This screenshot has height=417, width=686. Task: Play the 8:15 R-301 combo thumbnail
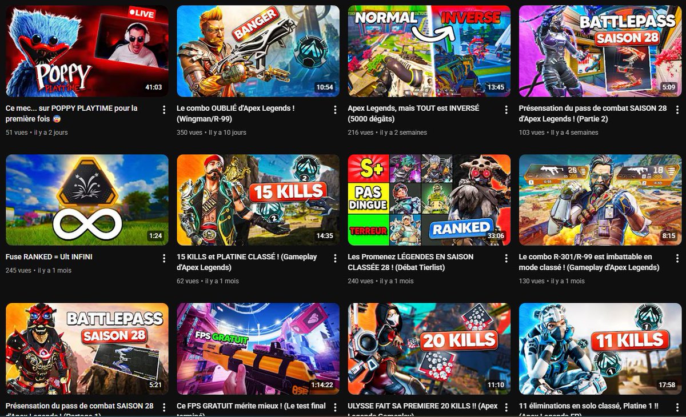[x=600, y=200]
